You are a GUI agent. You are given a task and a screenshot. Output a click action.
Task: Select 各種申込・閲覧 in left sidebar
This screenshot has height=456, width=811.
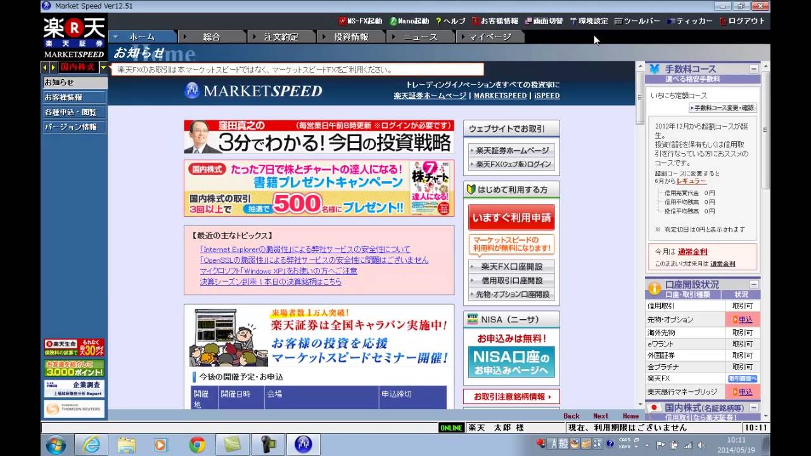[74, 112]
